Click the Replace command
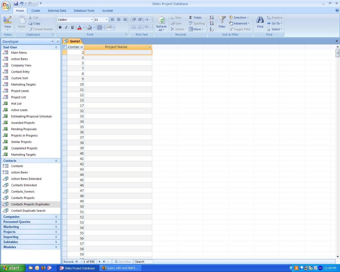 click(x=275, y=18)
